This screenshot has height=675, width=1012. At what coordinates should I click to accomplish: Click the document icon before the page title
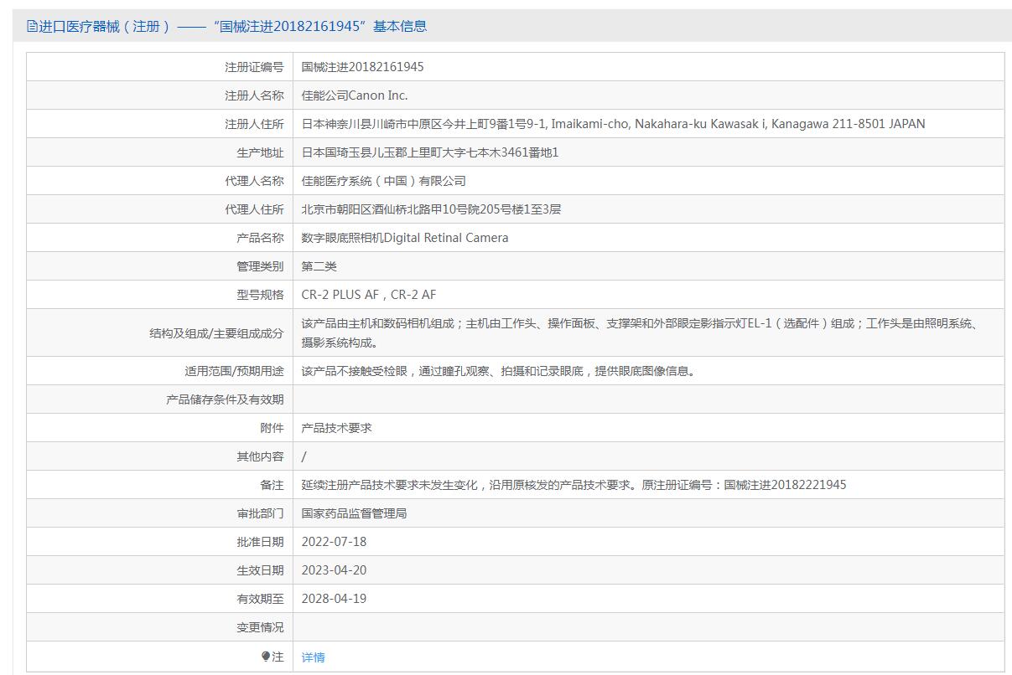coord(32,26)
